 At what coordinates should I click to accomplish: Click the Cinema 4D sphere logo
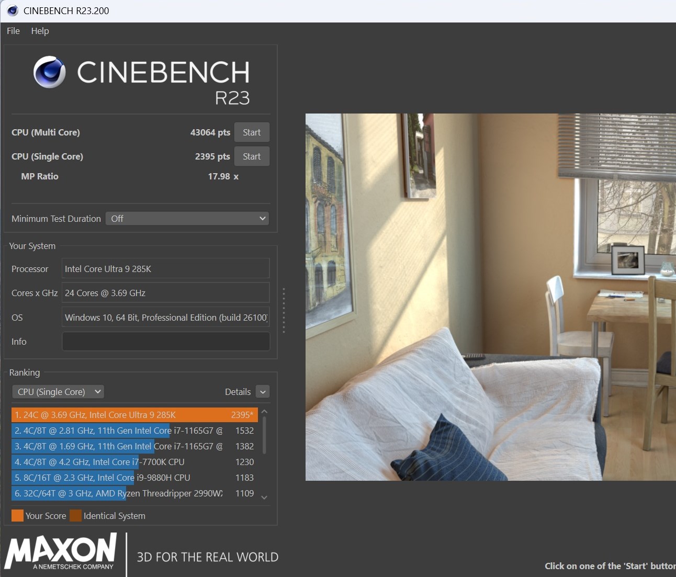[x=50, y=72]
